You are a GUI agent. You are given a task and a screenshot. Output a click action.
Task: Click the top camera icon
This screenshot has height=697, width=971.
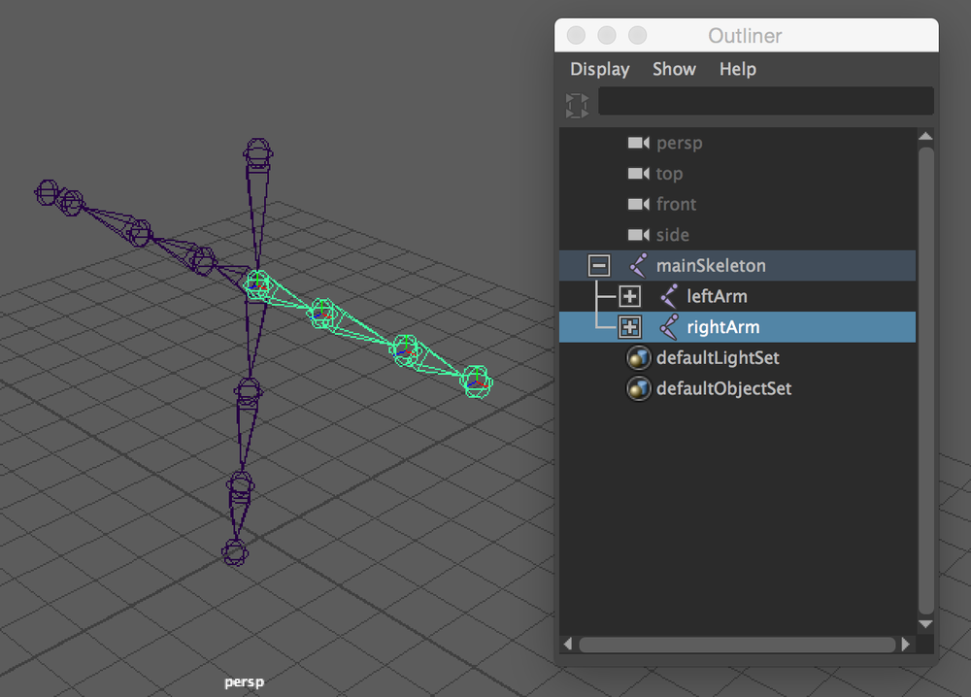click(x=638, y=174)
